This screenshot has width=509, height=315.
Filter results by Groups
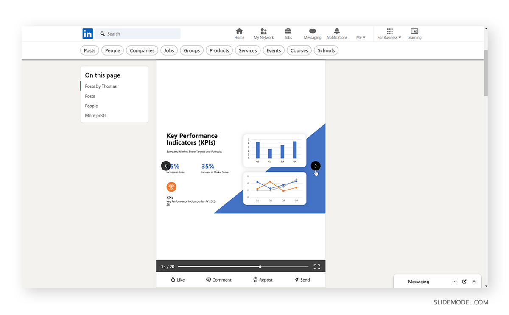click(192, 50)
